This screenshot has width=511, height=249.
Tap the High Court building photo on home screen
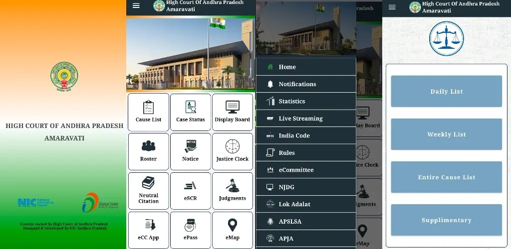point(190,54)
